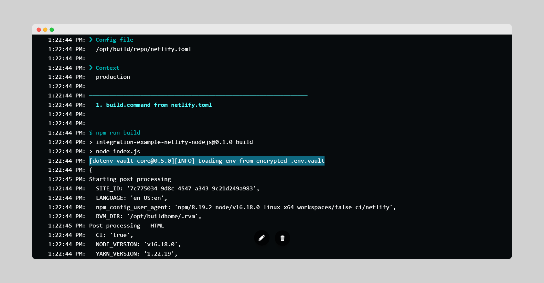Click the green maximize window dot
544x283 pixels.
tap(52, 30)
